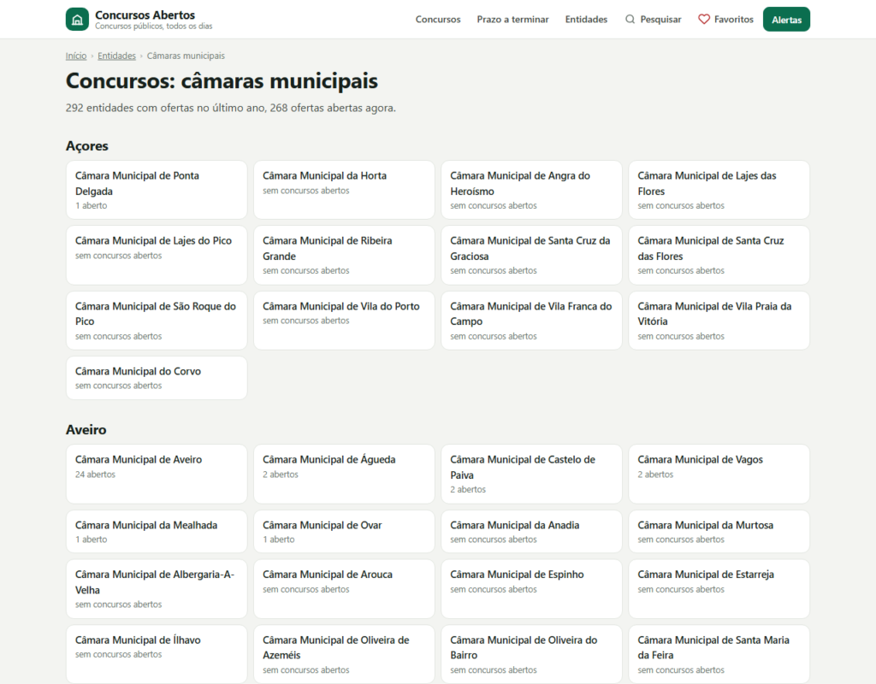Image resolution: width=876 pixels, height=684 pixels.
Task: Open Câmara Municipal de Espinho card
Action: 531,589
